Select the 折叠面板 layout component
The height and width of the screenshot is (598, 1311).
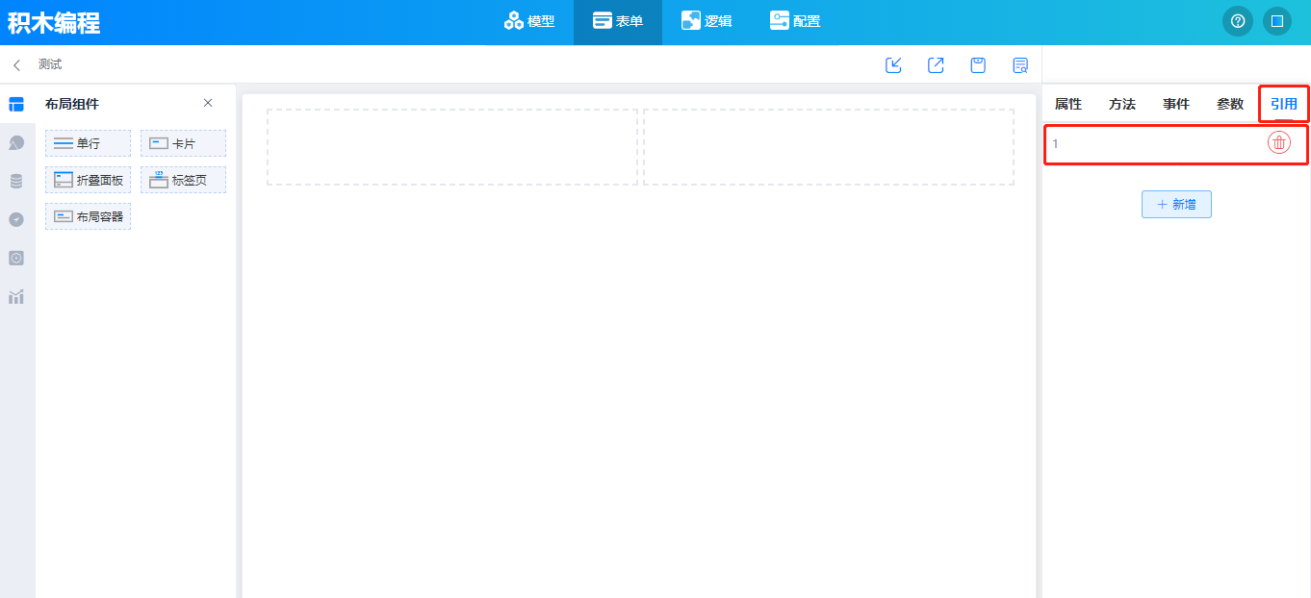[x=89, y=180]
